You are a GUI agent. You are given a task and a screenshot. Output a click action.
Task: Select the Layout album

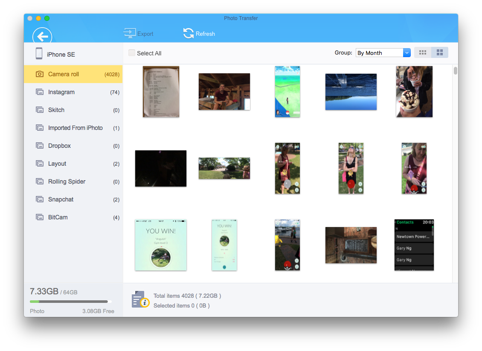click(57, 164)
